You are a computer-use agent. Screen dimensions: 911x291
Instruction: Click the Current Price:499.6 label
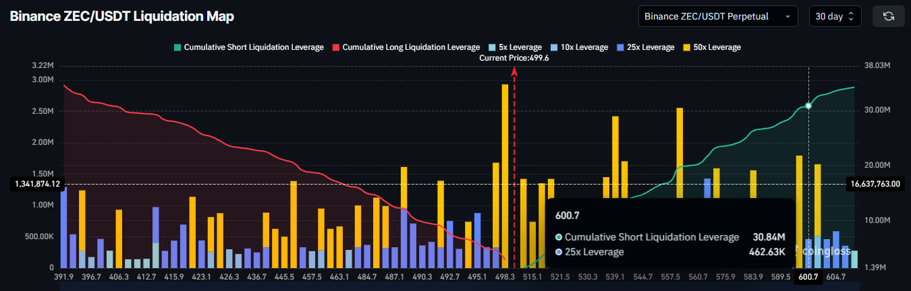(514, 58)
